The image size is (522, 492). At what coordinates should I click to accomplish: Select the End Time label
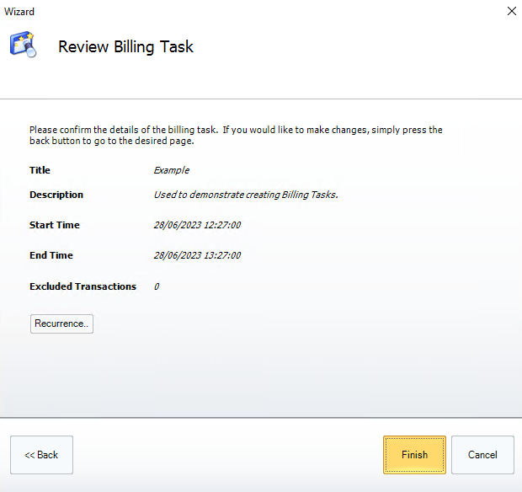(x=51, y=255)
